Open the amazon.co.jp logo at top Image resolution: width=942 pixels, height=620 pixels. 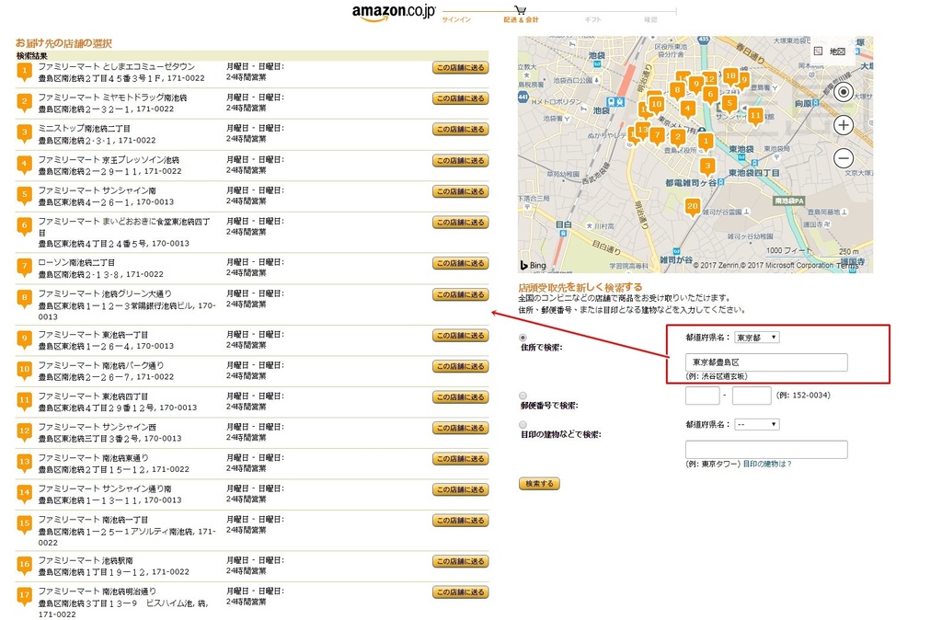[x=394, y=13]
